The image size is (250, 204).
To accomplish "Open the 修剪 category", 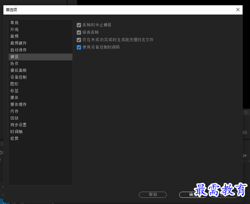I will [x=41, y=139].
